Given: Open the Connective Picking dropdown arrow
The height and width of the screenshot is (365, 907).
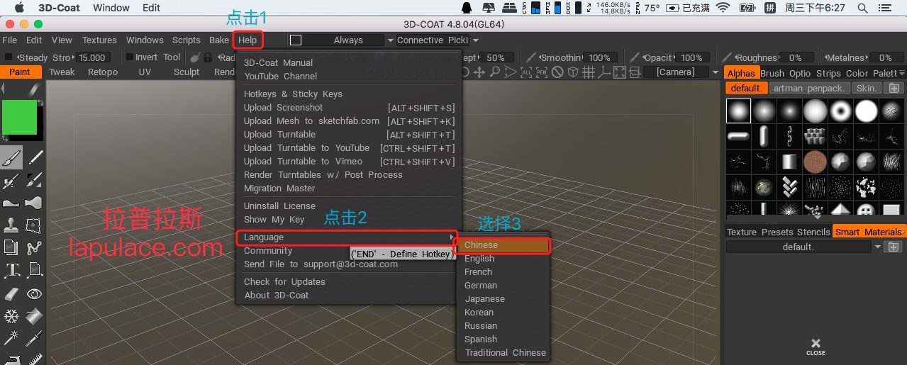Looking at the screenshot, I should pyautogui.click(x=475, y=40).
